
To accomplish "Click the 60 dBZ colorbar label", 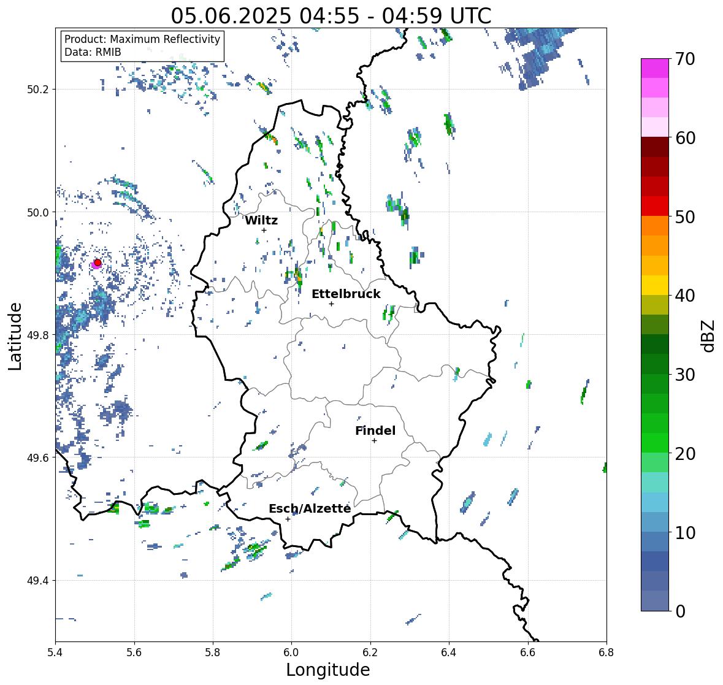I will (685, 138).
